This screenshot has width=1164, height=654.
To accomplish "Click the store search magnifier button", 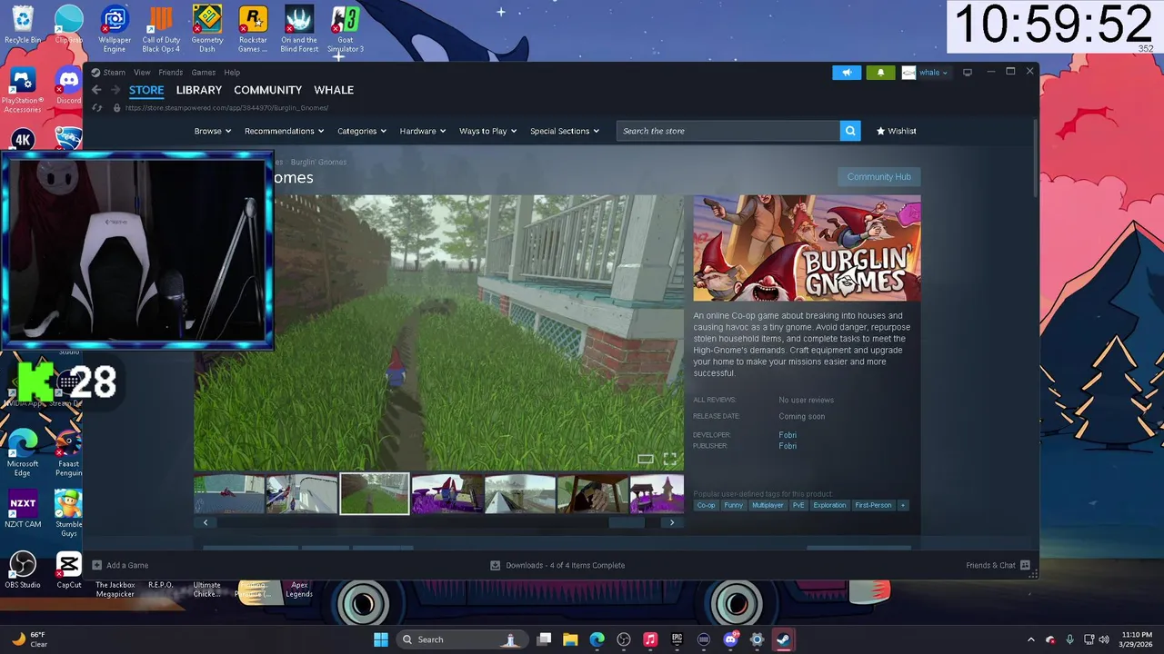I will [x=850, y=131].
